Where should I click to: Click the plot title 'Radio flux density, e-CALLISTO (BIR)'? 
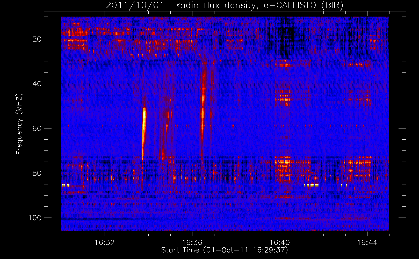pyautogui.click(x=258, y=5)
